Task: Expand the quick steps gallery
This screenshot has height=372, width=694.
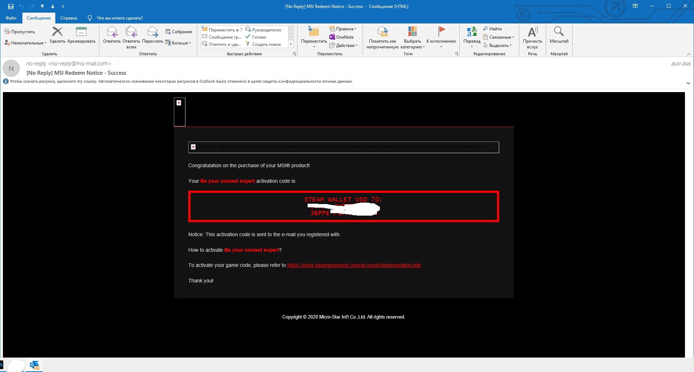Action: pyautogui.click(x=291, y=44)
